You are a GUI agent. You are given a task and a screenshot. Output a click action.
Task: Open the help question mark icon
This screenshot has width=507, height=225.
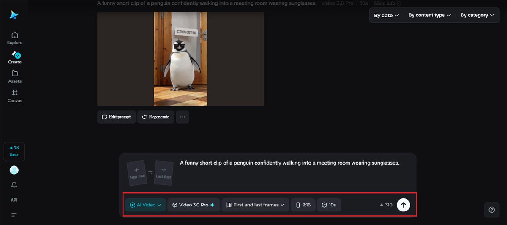point(491,210)
